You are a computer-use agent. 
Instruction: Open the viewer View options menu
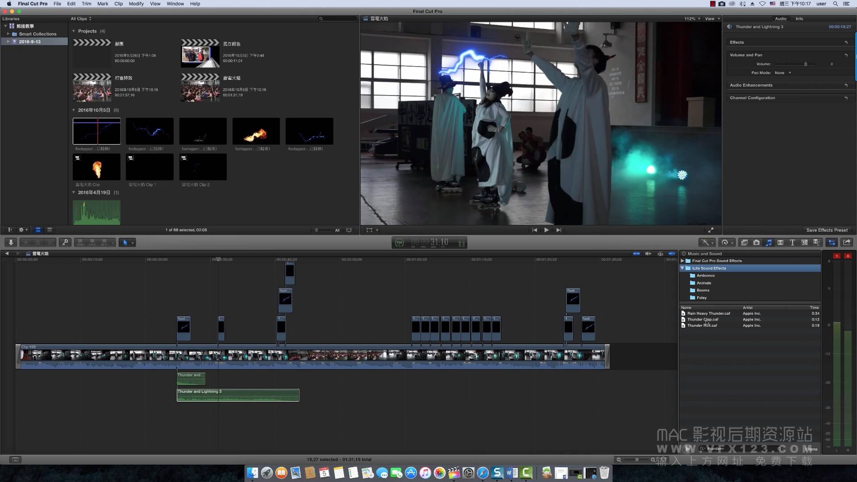pos(712,19)
